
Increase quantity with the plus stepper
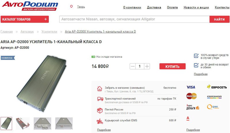147,66
